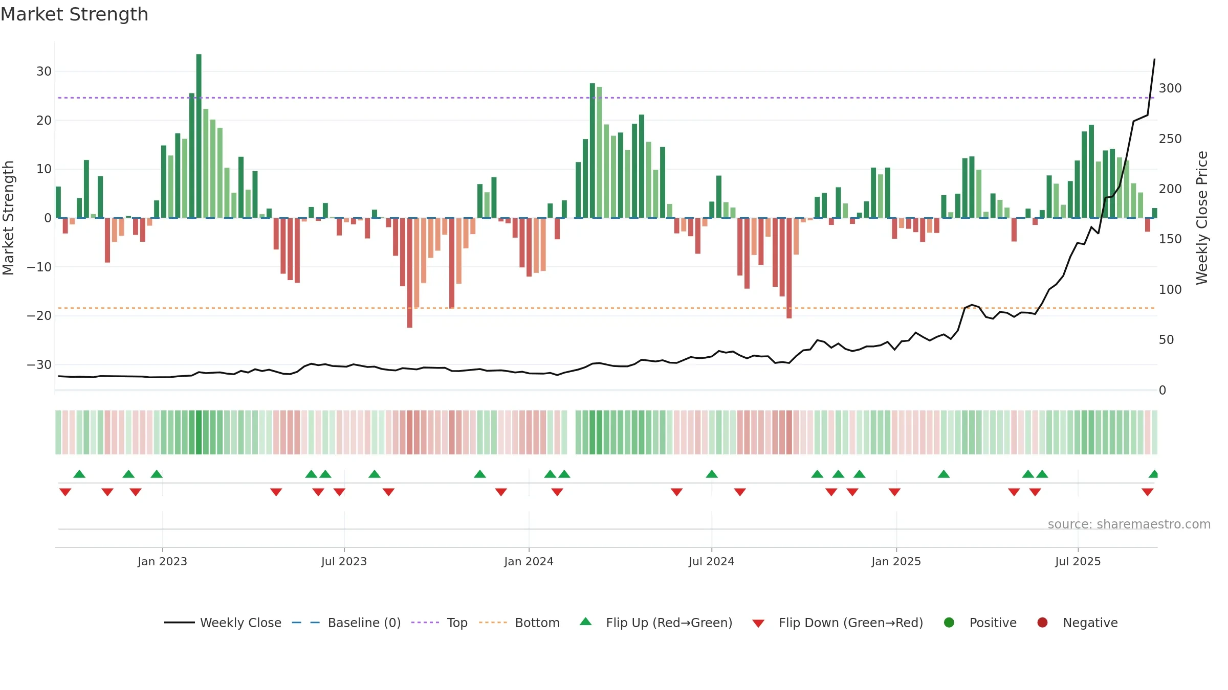
Task: Toggle the Baseline (0) legend entry
Action: [x=346, y=623]
